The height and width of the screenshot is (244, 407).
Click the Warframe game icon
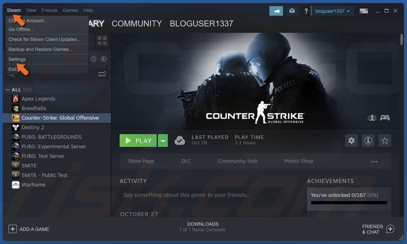click(15, 185)
